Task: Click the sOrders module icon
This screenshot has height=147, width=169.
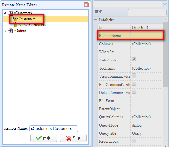Action: coord(10,31)
